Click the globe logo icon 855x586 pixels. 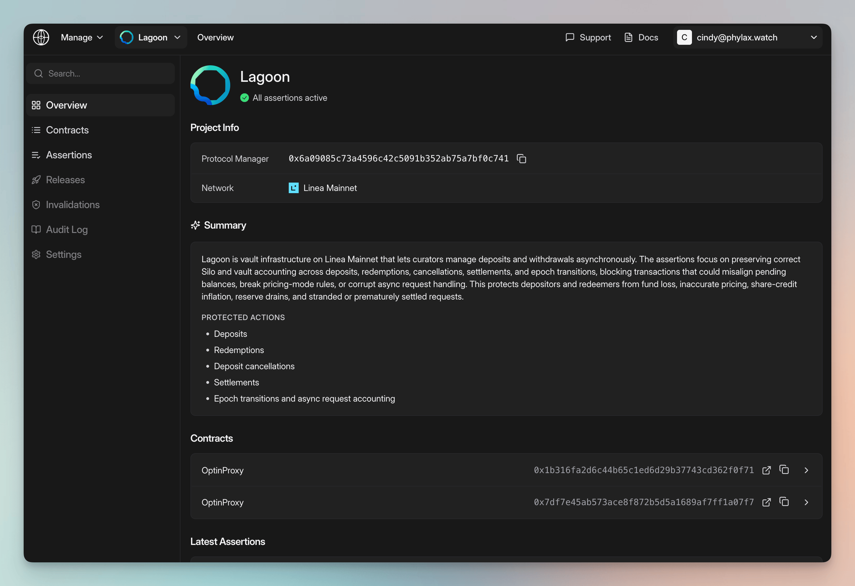(x=41, y=37)
